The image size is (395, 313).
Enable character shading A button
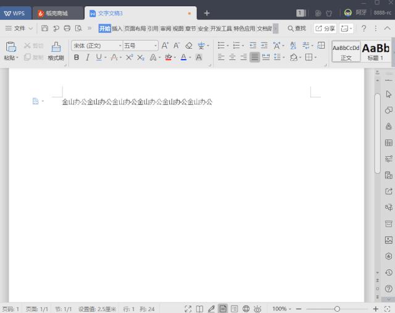199,57
